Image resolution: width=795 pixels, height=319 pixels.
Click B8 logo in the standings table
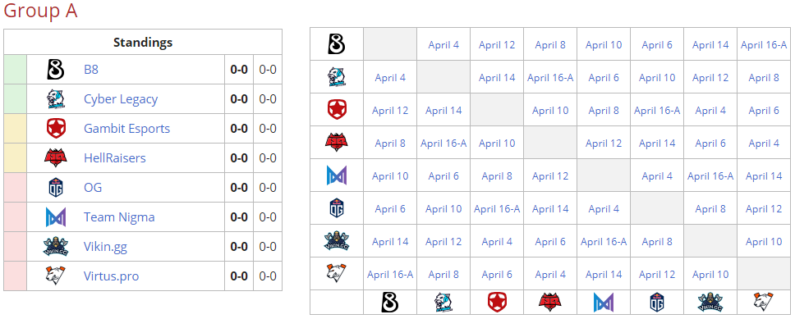click(x=55, y=70)
